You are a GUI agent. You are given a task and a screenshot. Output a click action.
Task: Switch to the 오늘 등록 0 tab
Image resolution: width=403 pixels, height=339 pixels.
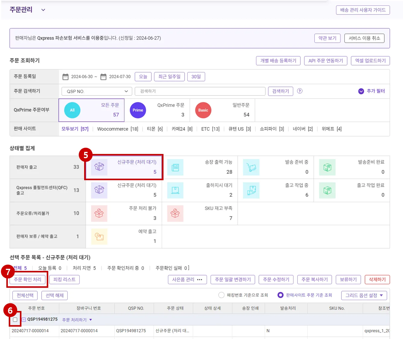point(50,268)
